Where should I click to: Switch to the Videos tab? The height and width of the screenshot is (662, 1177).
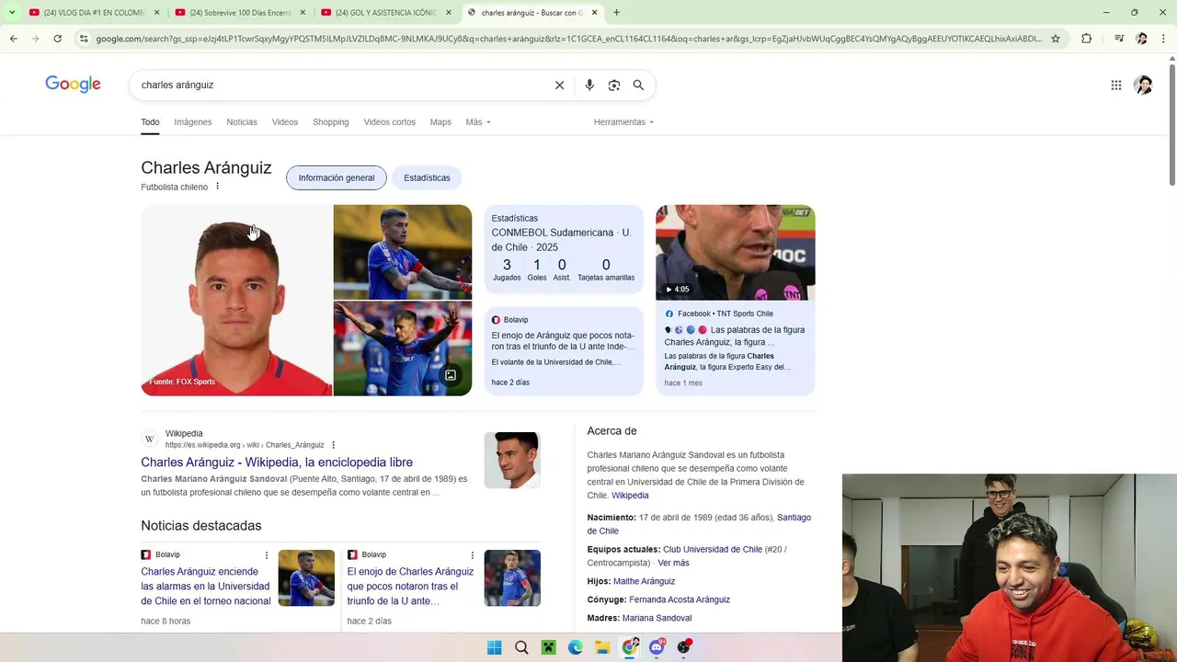[284, 122]
